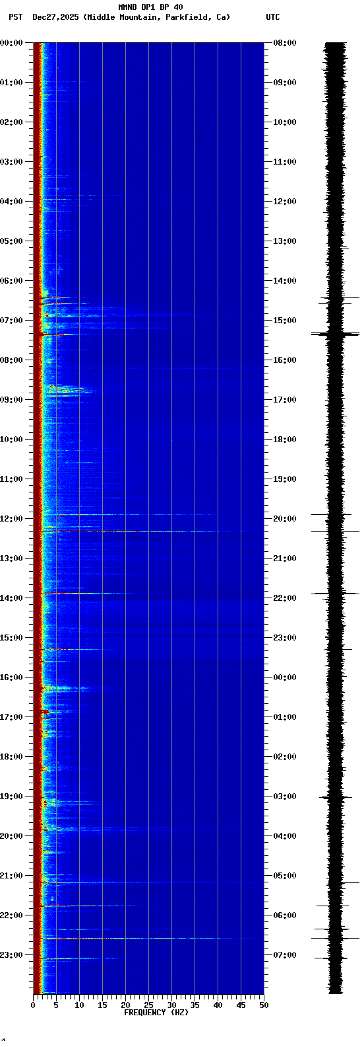
Task: Click the 35 tick label on the frequency axis
Action: (x=195, y=1005)
